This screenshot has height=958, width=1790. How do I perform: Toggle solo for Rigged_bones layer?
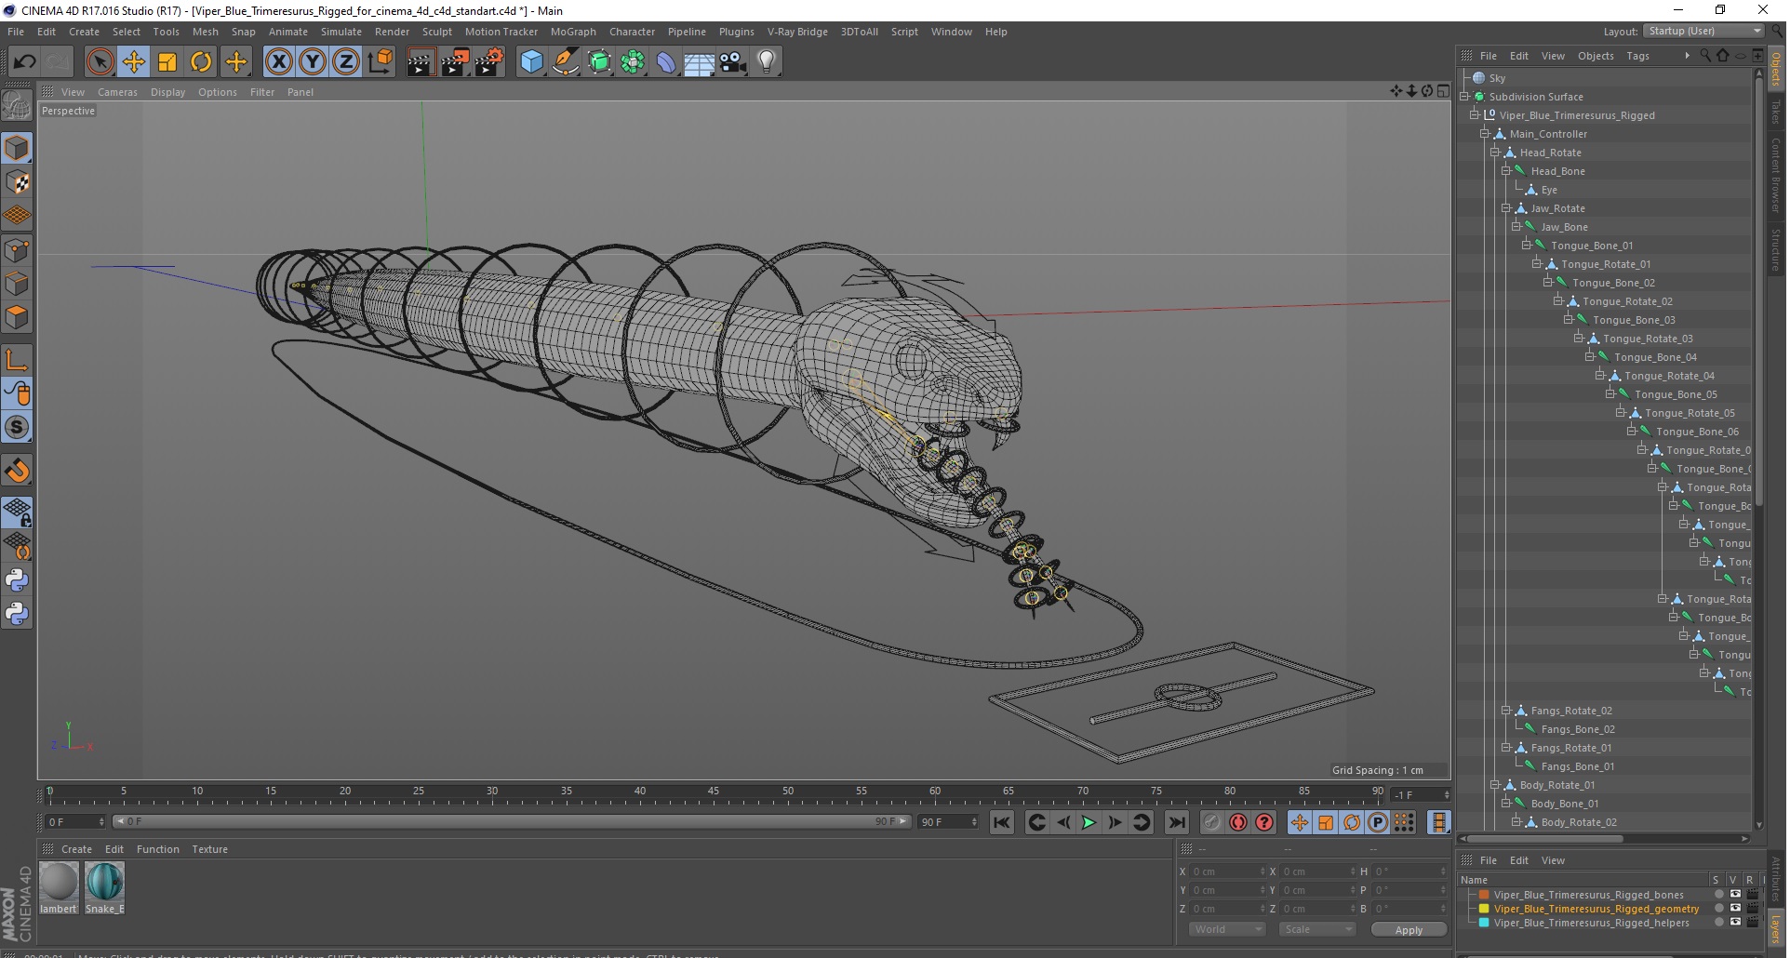1719,895
